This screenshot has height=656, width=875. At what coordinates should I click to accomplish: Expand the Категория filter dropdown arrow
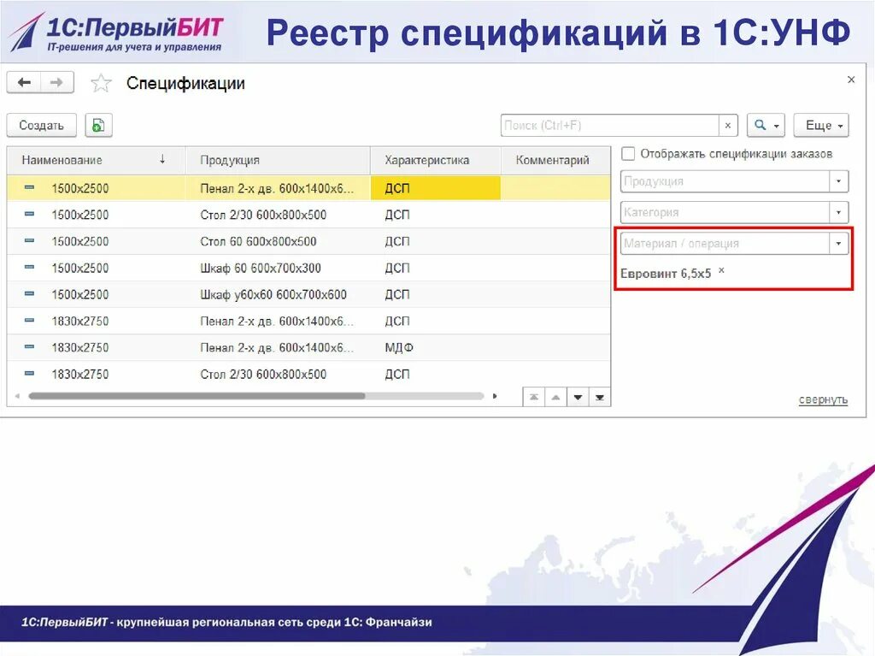(839, 212)
